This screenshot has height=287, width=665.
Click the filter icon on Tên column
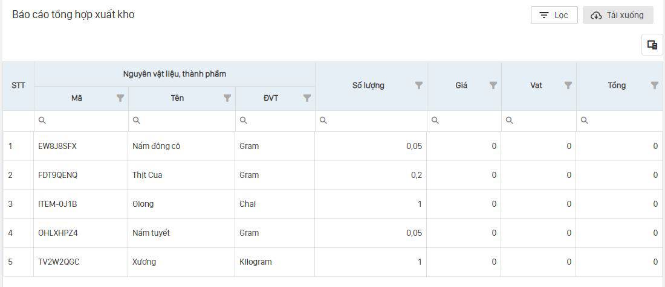(227, 98)
